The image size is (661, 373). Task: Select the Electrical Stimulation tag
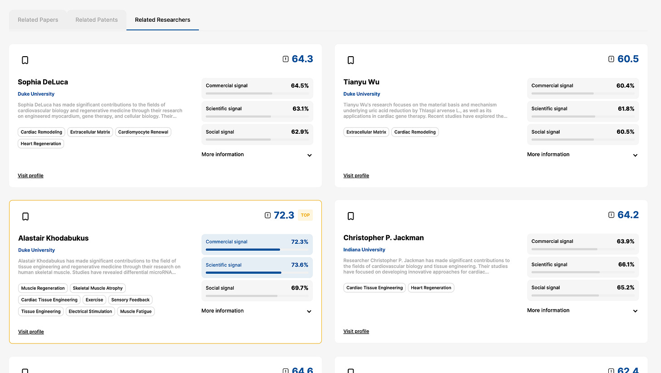(x=90, y=312)
